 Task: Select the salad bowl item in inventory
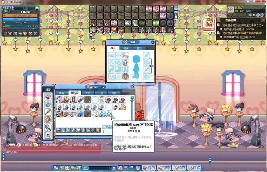[59, 114]
